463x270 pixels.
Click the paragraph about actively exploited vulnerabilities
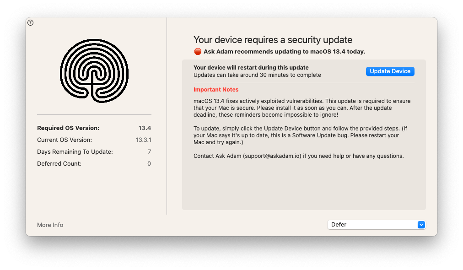pyautogui.click(x=302, y=108)
